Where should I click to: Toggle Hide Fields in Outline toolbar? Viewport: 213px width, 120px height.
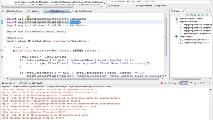tap(195, 15)
